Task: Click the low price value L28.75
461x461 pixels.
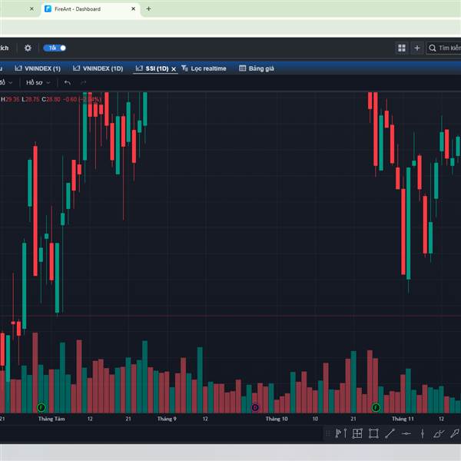Action: pos(31,99)
